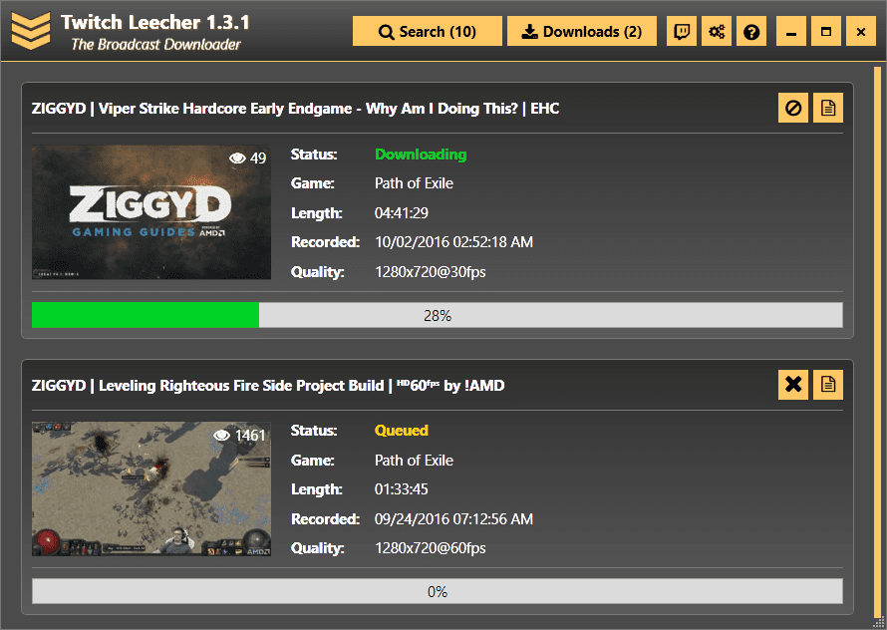Switch to the Downloads (2) view

(582, 31)
